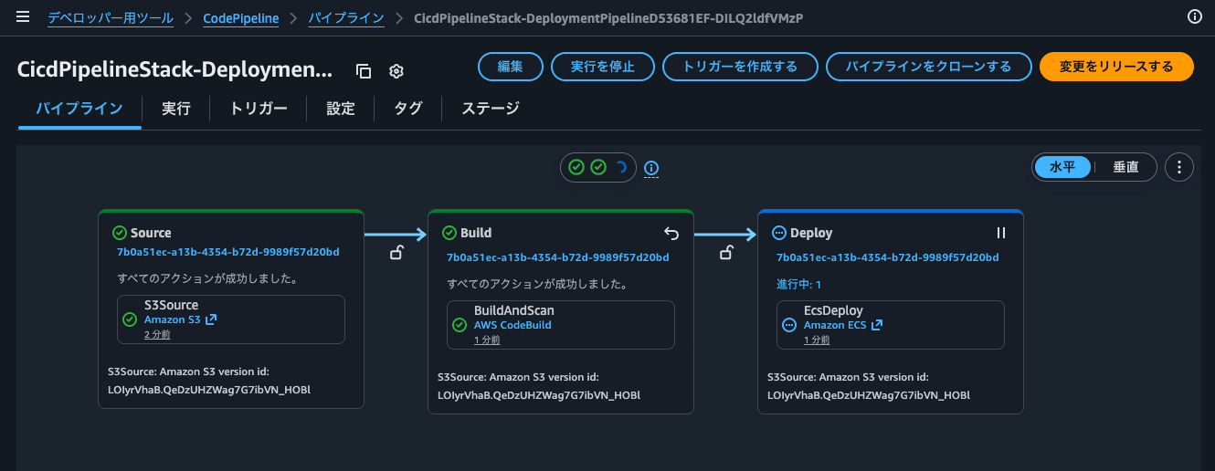Image resolution: width=1215 pixels, height=471 pixels.
Task: Click 1 分前 timestamp in EcsDeploy
Action: [x=817, y=340]
